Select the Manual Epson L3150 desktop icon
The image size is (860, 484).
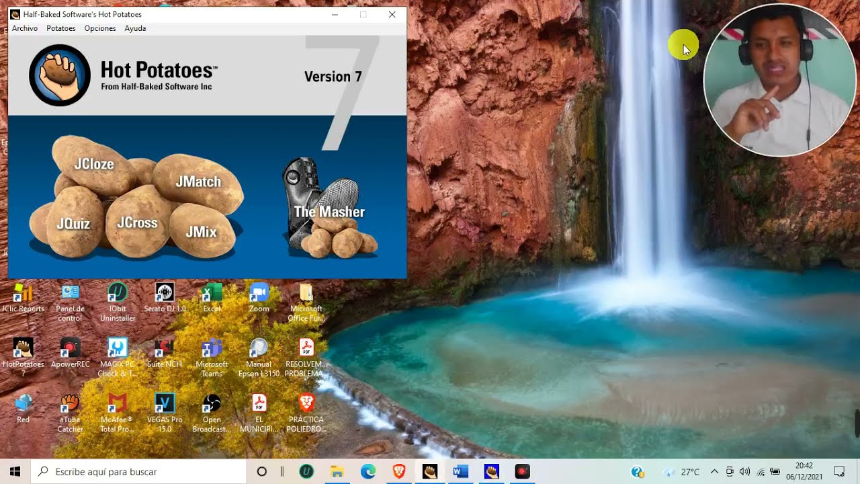pyautogui.click(x=259, y=357)
